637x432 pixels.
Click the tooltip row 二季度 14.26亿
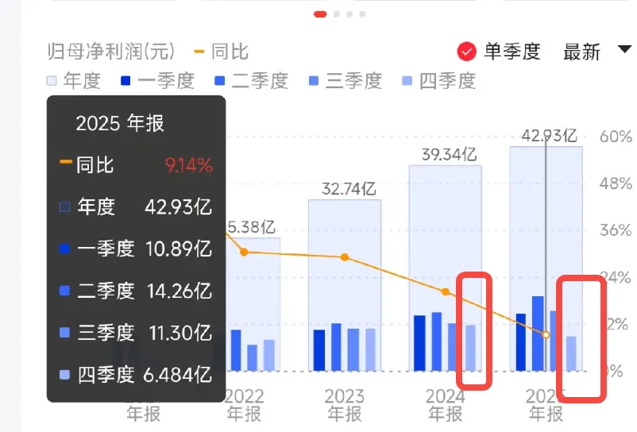[136, 291]
